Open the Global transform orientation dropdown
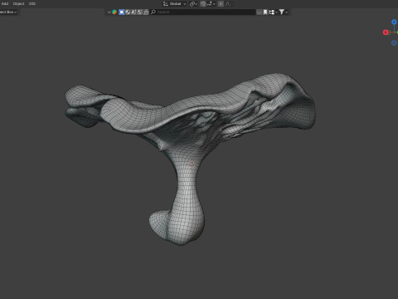 pyautogui.click(x=174, y=3)
